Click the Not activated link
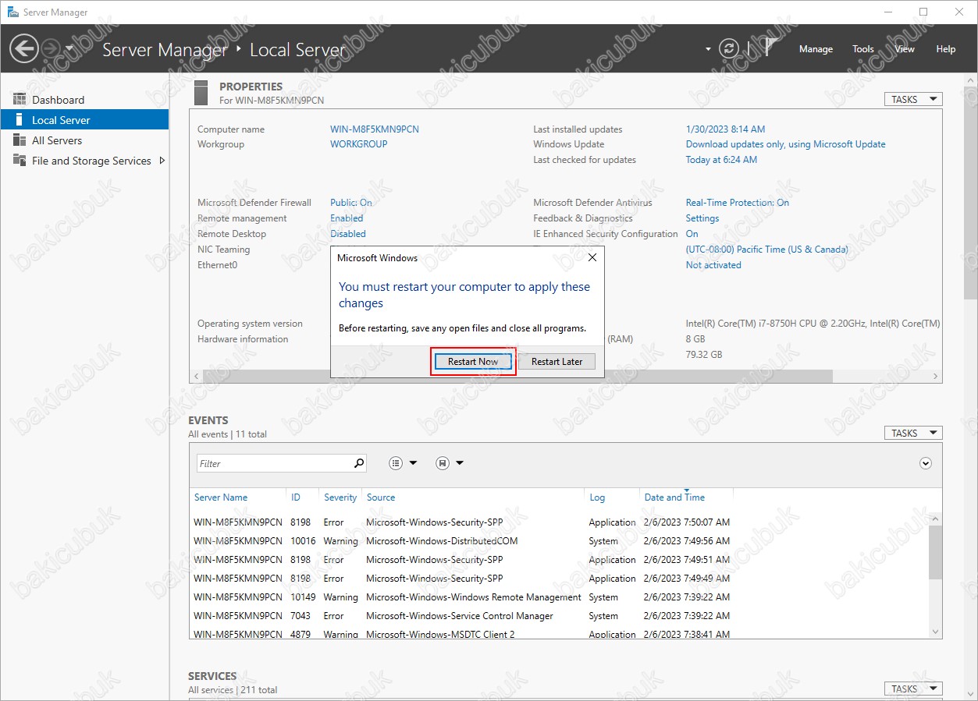 713,265
